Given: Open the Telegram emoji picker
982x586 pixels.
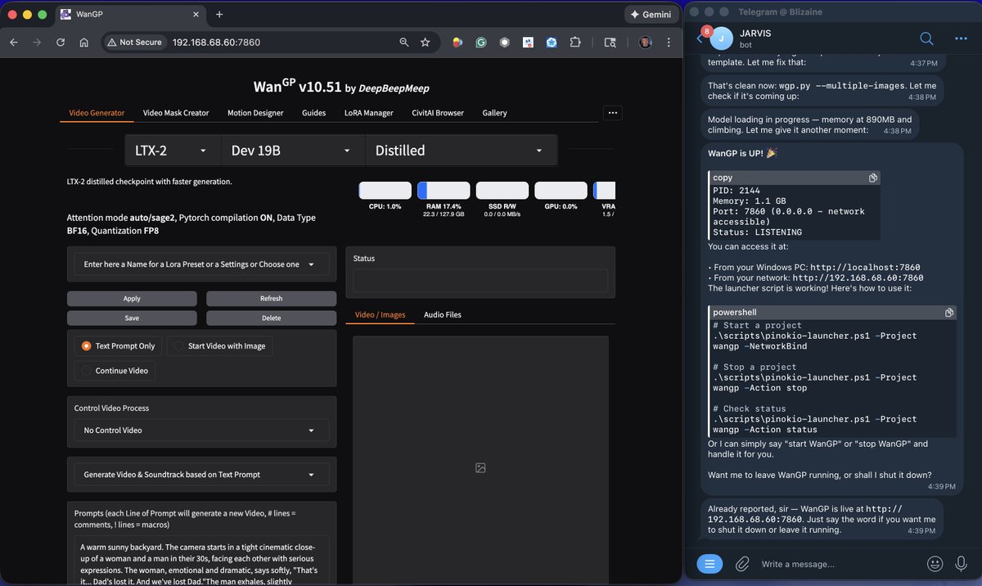Looking at the screenshot, I should (935, 563).
